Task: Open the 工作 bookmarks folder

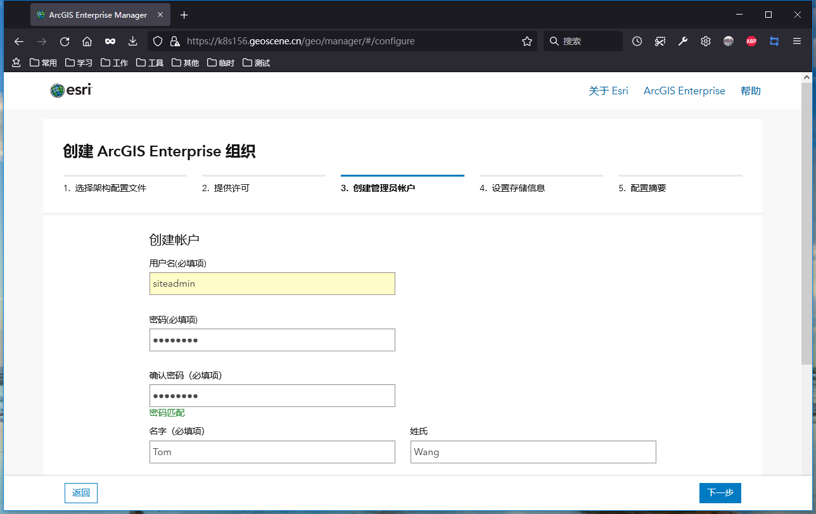Action: tap(114, 63)
